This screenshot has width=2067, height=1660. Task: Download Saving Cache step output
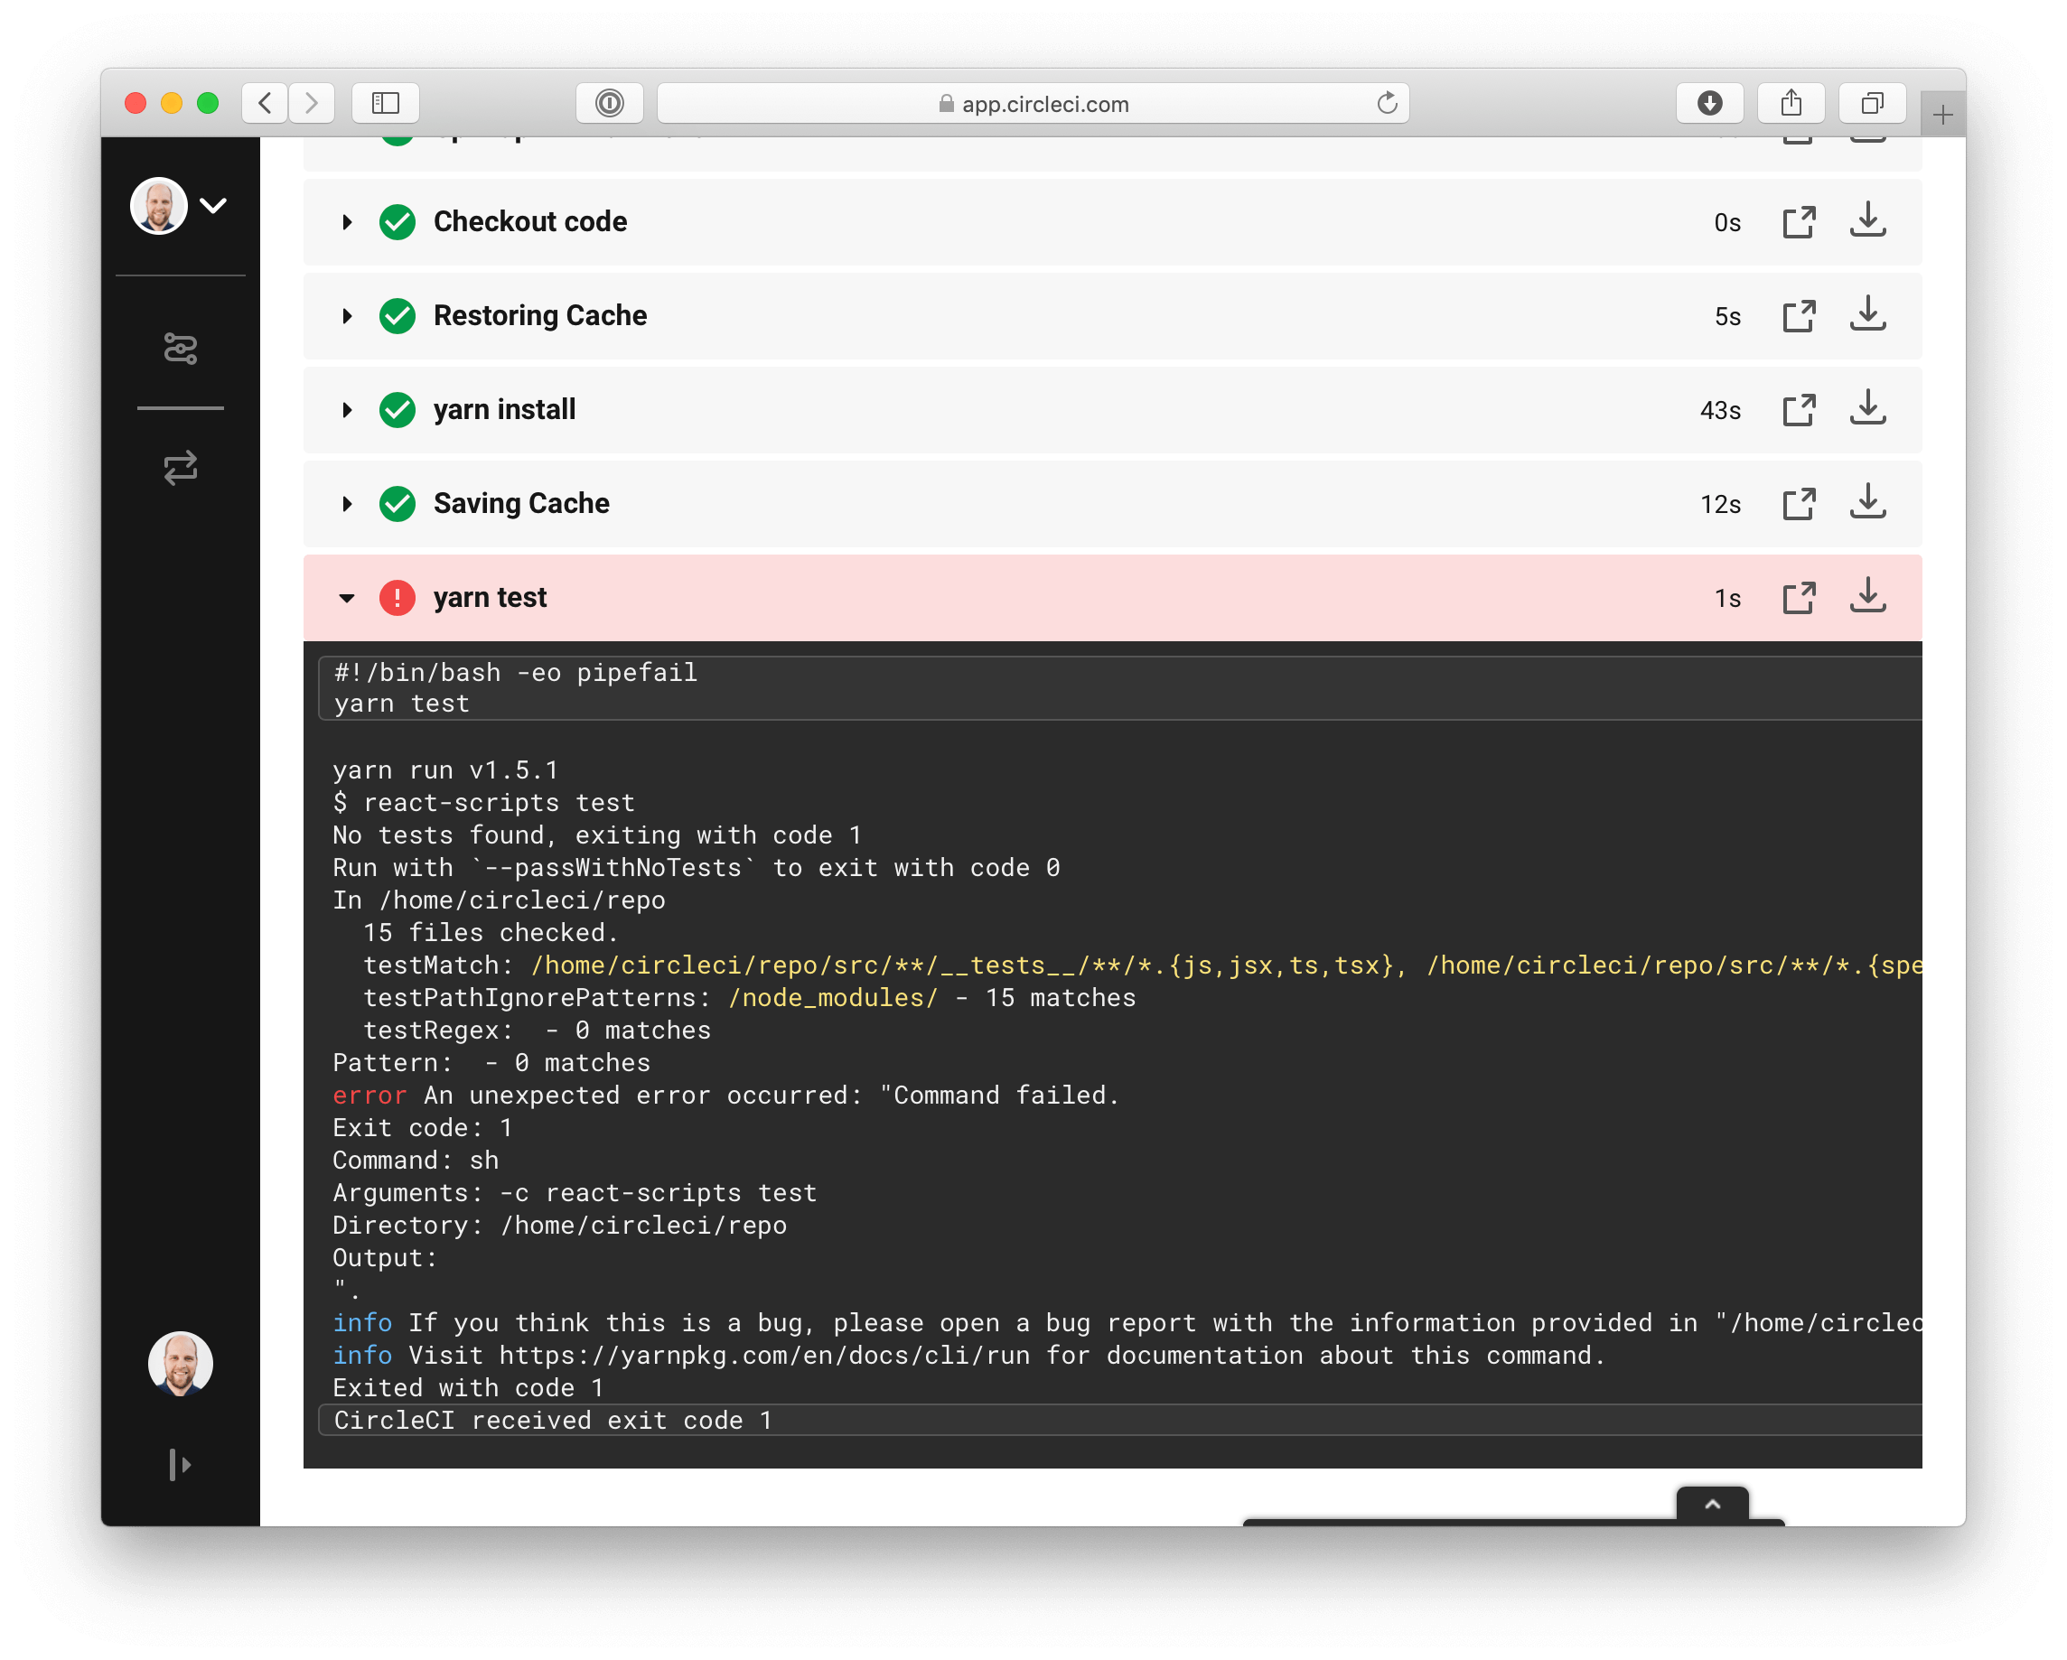(x=1867, y=502)
